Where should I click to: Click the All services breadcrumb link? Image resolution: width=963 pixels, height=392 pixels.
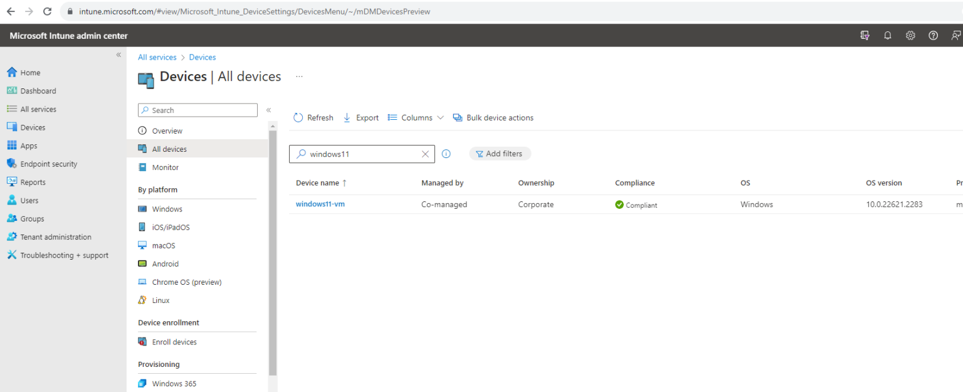click(157, 57)
